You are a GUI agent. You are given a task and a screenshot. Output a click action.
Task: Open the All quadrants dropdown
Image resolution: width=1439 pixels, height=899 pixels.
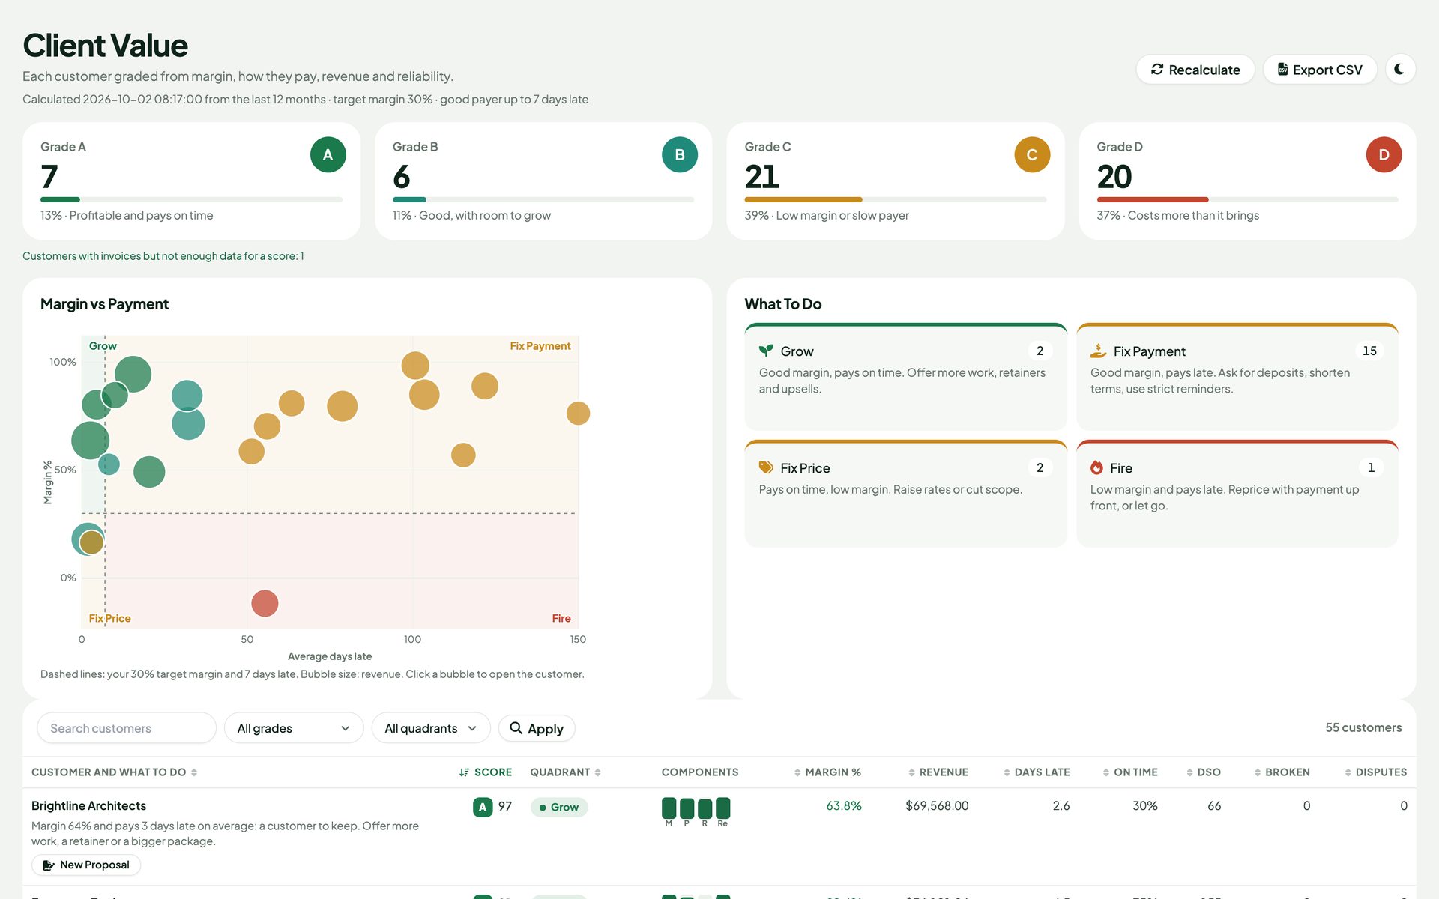tap(431, 728)
